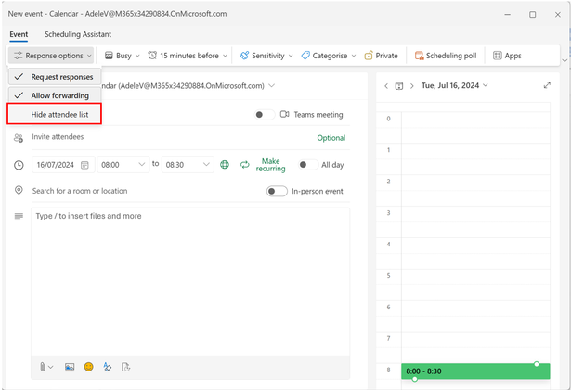Screen dimensions: 571x390
Task: Click the reminder alarm clock icon
Action: point(152,56)
